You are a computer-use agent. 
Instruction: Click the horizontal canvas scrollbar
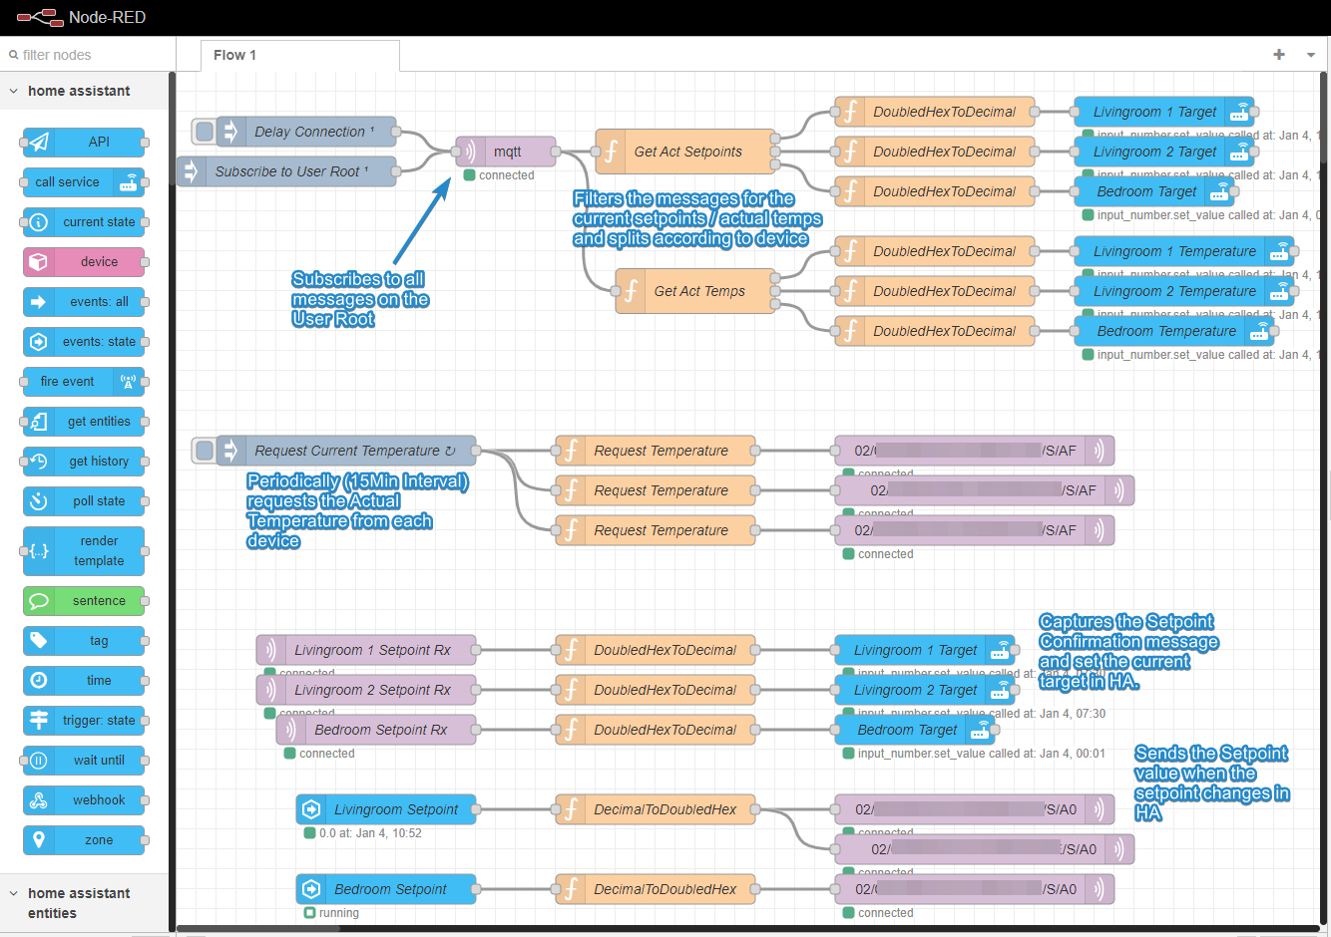point(259,928)
